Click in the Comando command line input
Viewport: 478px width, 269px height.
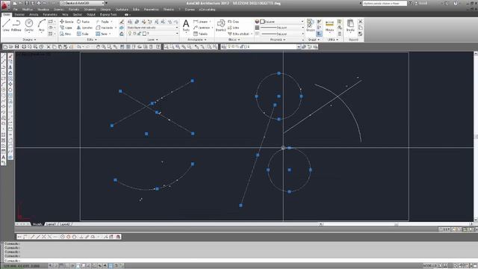(240, 261)
